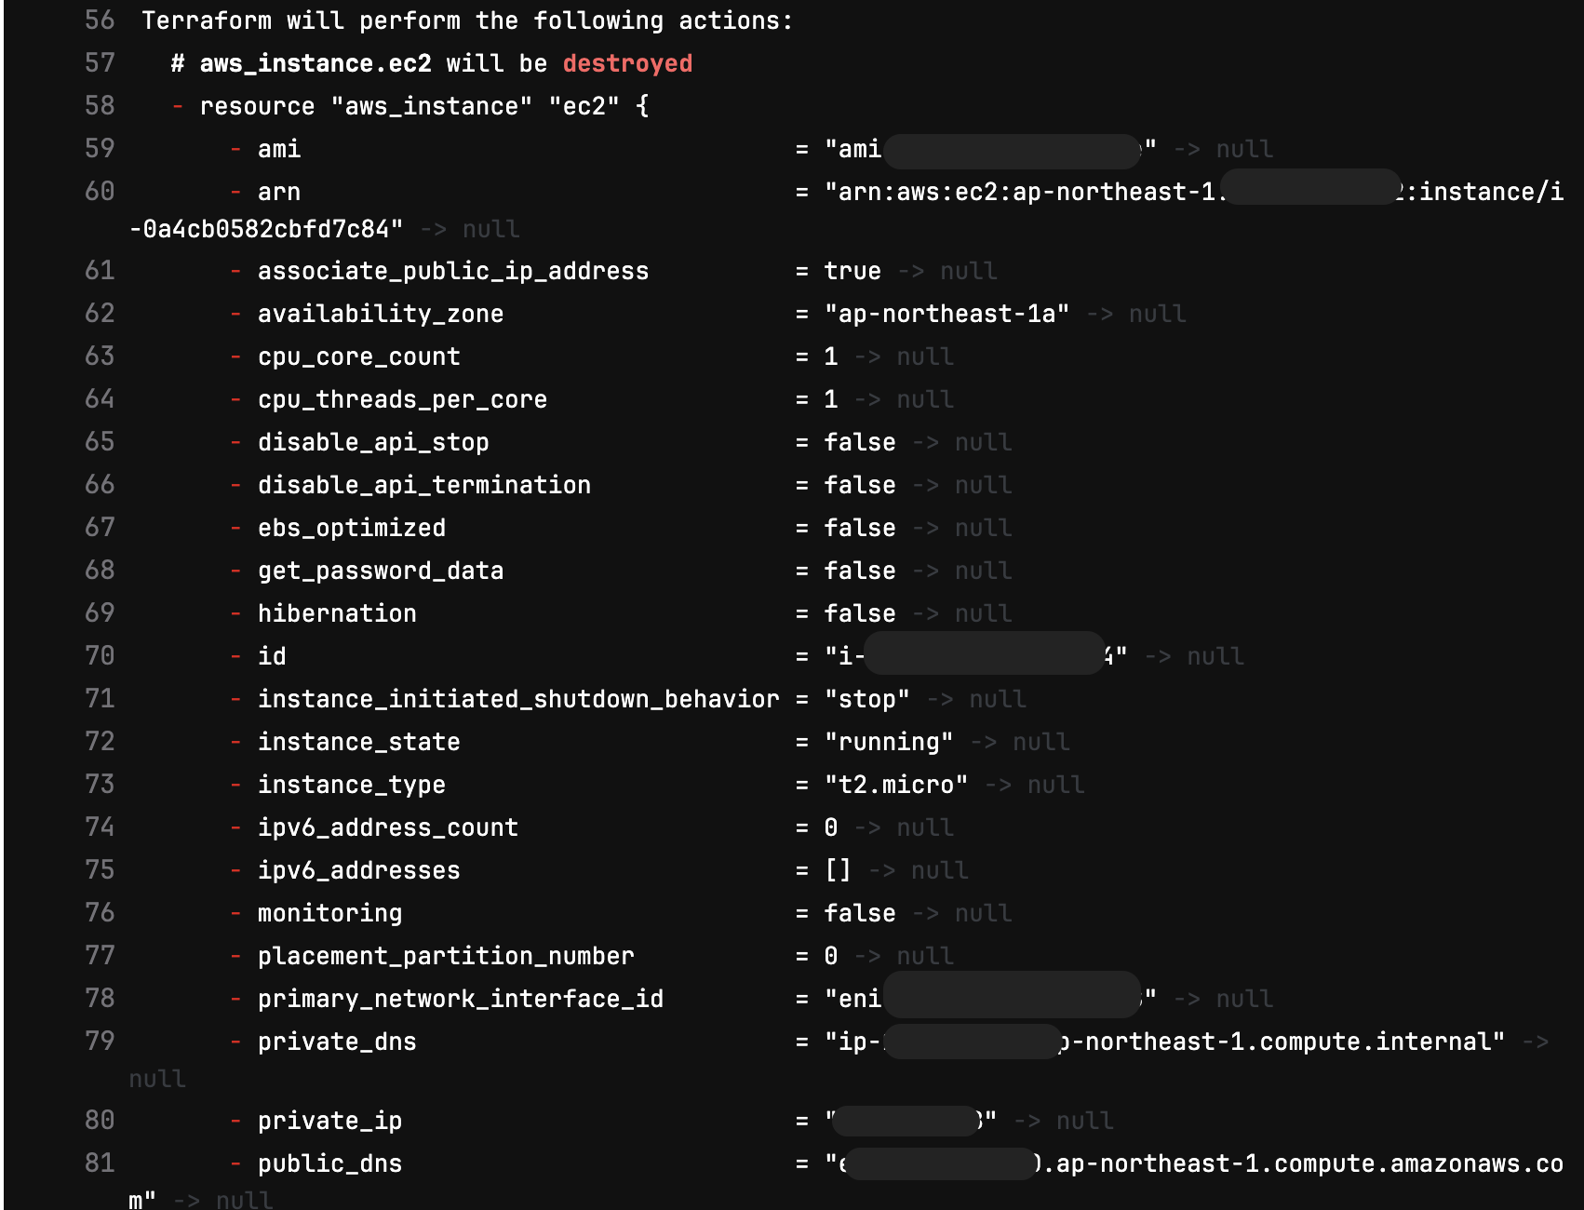The image size is (1584, 1210).
Task: Click the placement_partition_number attribute
Action: 446,956
